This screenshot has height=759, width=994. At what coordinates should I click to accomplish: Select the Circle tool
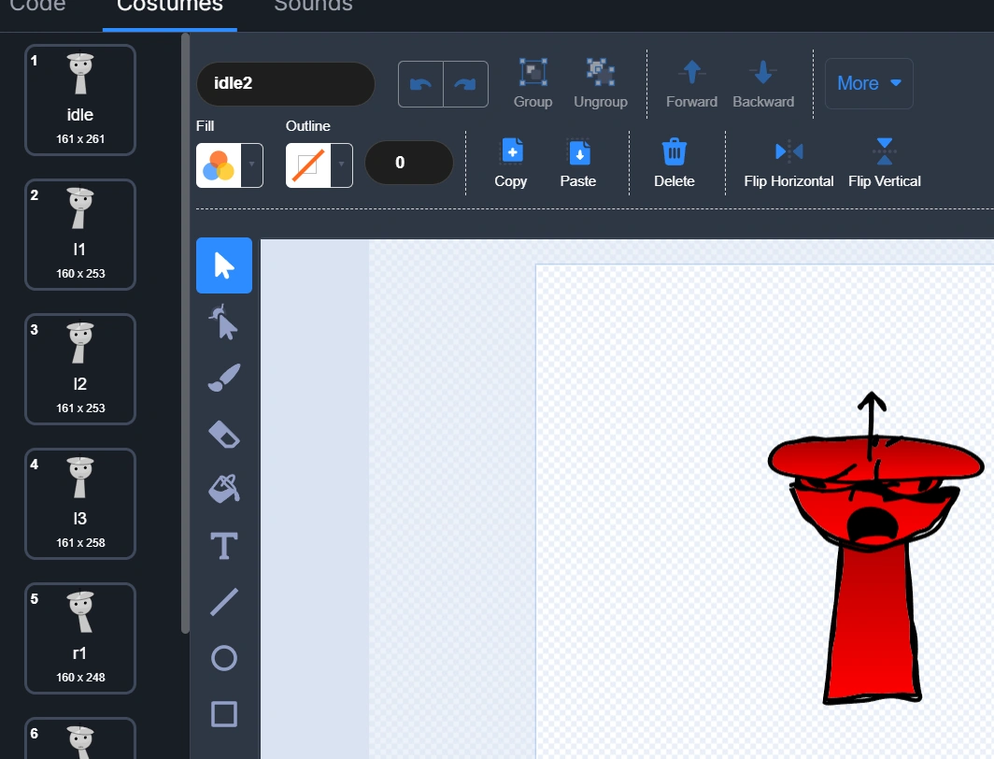point(223,658)
